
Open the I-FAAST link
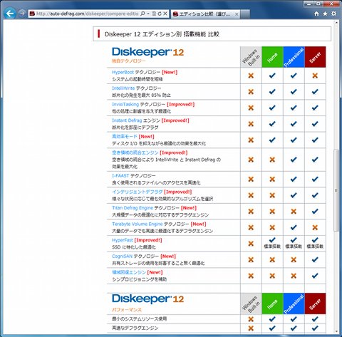[120, 176]
